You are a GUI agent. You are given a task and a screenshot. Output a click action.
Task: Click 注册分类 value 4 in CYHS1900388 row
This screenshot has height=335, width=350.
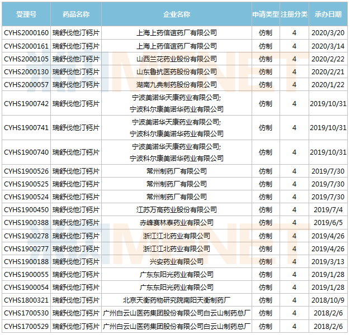[x=294, y=222]
